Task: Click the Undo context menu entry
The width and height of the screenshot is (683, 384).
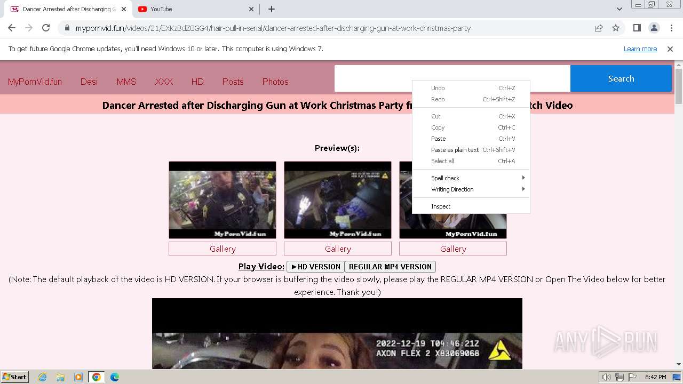Action: point(471,88)
